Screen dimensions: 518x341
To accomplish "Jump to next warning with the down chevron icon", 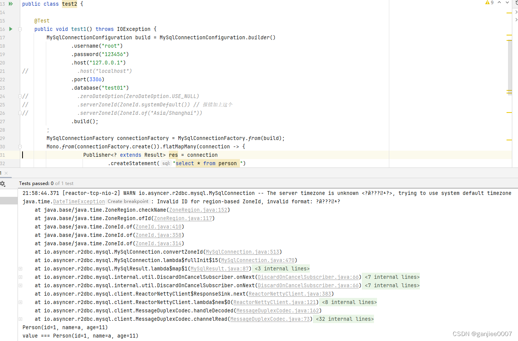I will 507,3.
